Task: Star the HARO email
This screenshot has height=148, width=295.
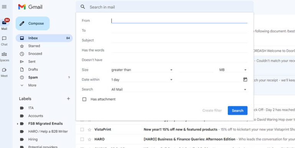Action: [89, 139]
